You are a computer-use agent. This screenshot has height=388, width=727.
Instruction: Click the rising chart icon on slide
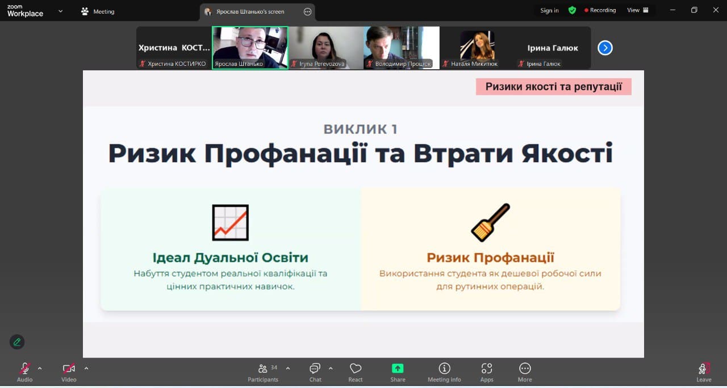coord(231,222)
